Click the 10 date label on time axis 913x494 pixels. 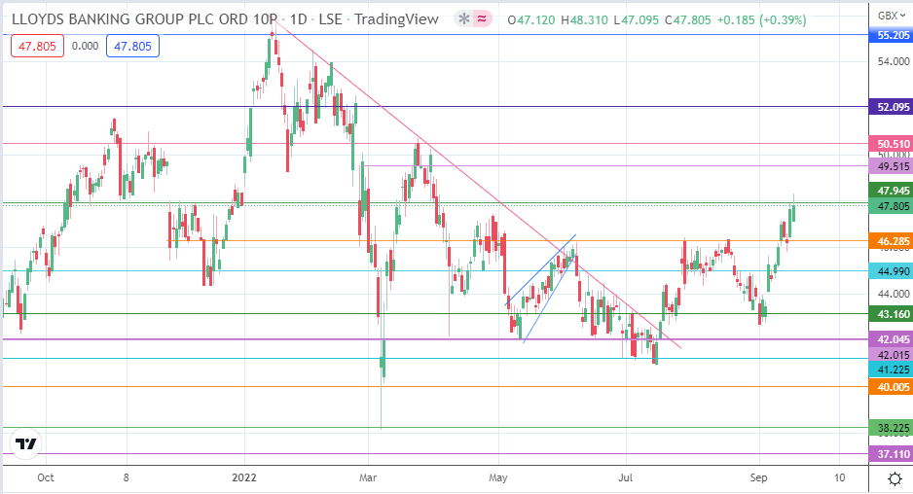click(x=839, y=477)
